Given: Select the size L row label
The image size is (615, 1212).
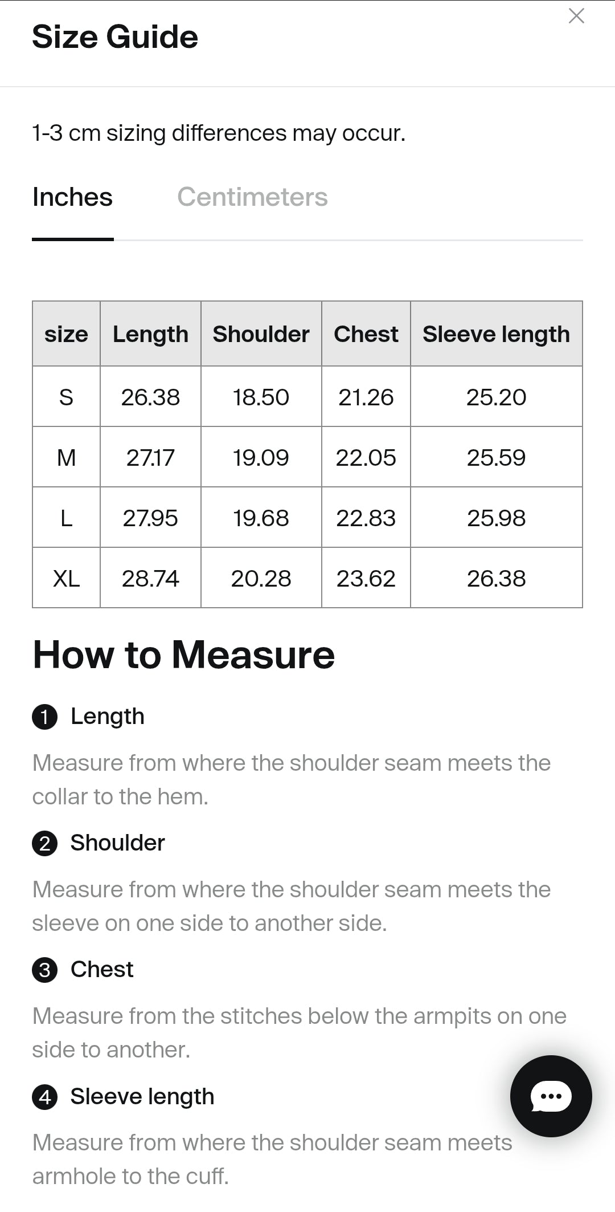Looking at the screenshot, I should click(66, 518).
